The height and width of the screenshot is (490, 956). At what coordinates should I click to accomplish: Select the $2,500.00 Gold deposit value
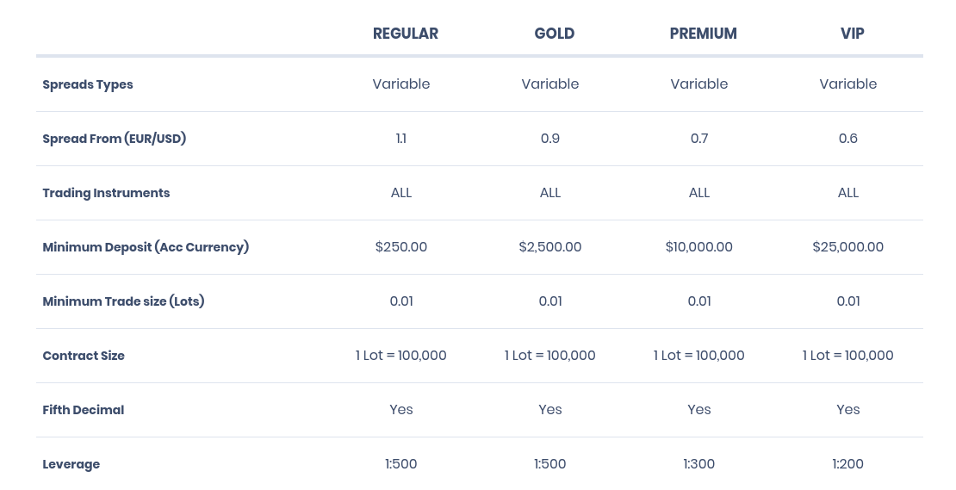(x=550, y=247)
